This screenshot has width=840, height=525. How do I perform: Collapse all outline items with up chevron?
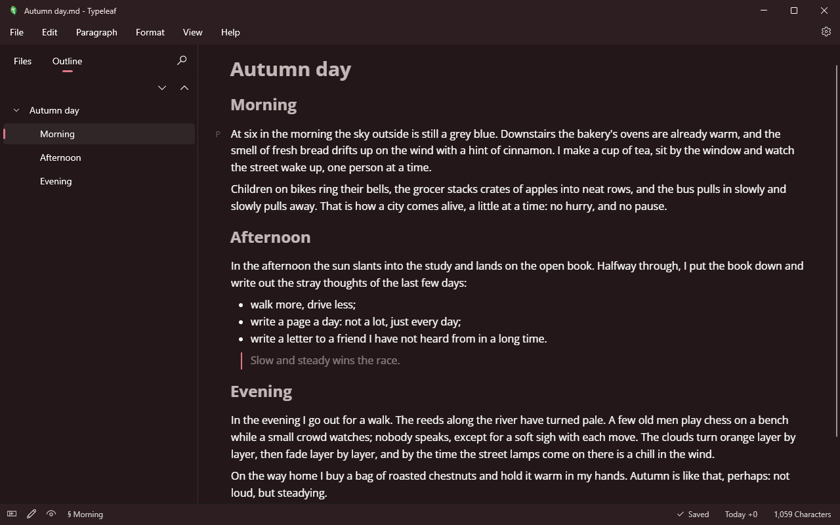(184, 87)
